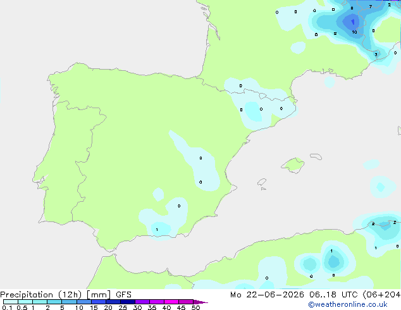Click the 25–30 mm dark blue swatch
The width and height of the screenshot is (401, 310).
(128, 302)
